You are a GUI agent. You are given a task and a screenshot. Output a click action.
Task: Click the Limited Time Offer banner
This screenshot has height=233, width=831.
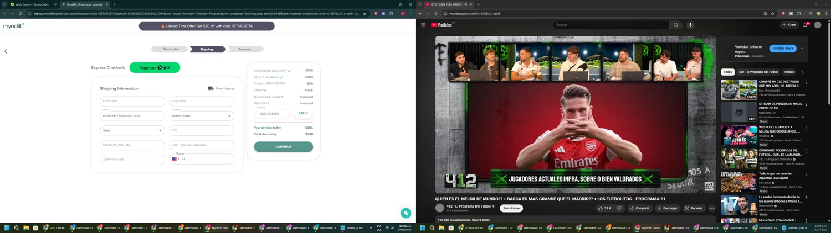coord(207,26)
